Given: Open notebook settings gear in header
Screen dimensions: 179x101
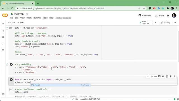Looking at the screenshot, I should 168,15.
